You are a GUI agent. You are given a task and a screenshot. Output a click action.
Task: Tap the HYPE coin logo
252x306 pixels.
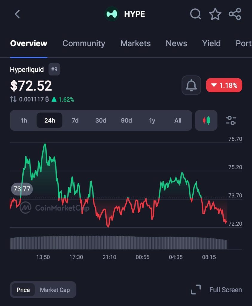coord(112,14)
